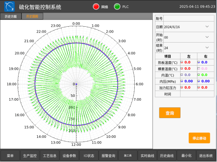Open the 实时曲线 page
This screenshot has height=162, width=217.
pyautogui.click(x=147, y=156)
